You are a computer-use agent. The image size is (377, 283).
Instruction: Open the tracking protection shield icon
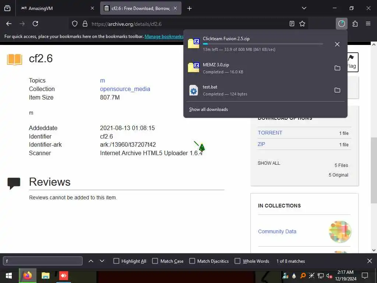(x=75, y=24)
